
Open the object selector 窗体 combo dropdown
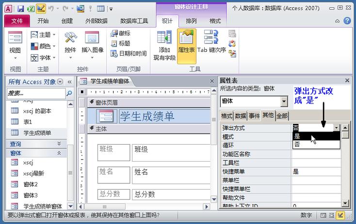pyautogui.click(x=284, y=101)
